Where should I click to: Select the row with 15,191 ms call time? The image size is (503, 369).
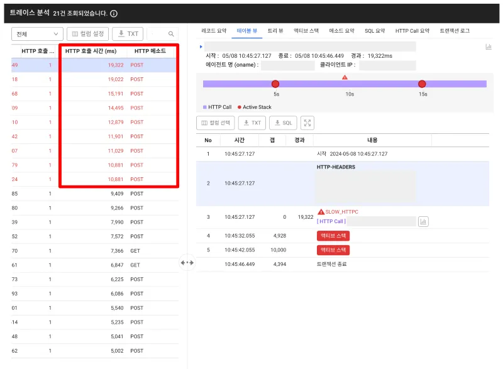click(95, 94)
